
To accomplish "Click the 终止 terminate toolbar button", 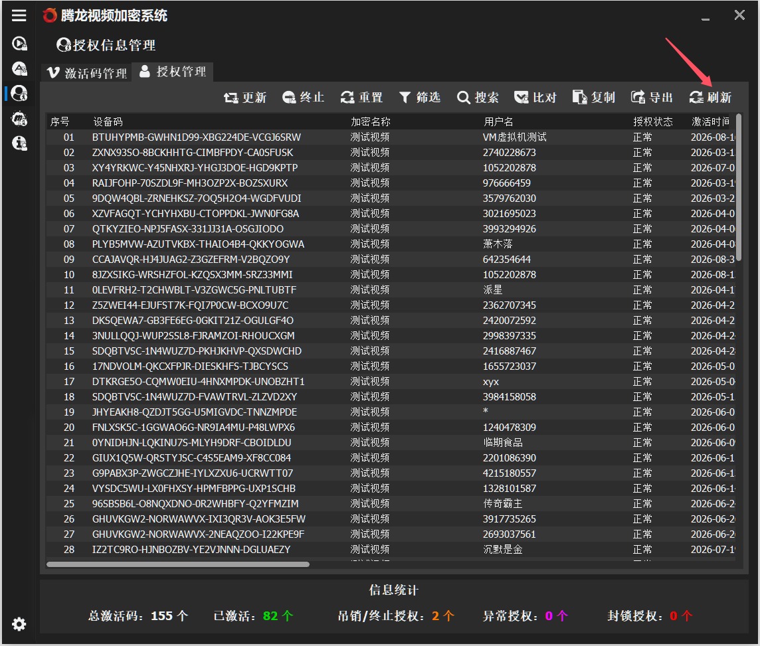I will coord(303,98).
